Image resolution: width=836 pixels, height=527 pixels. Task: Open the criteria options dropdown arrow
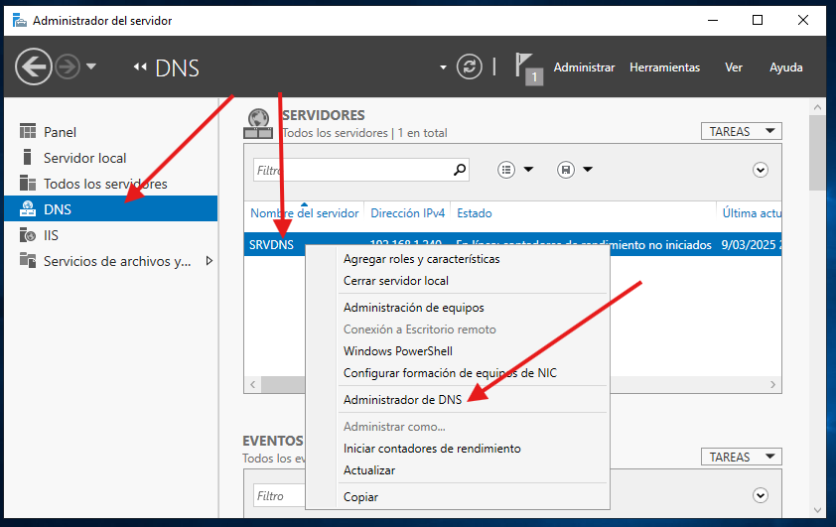tap(528, 170)
